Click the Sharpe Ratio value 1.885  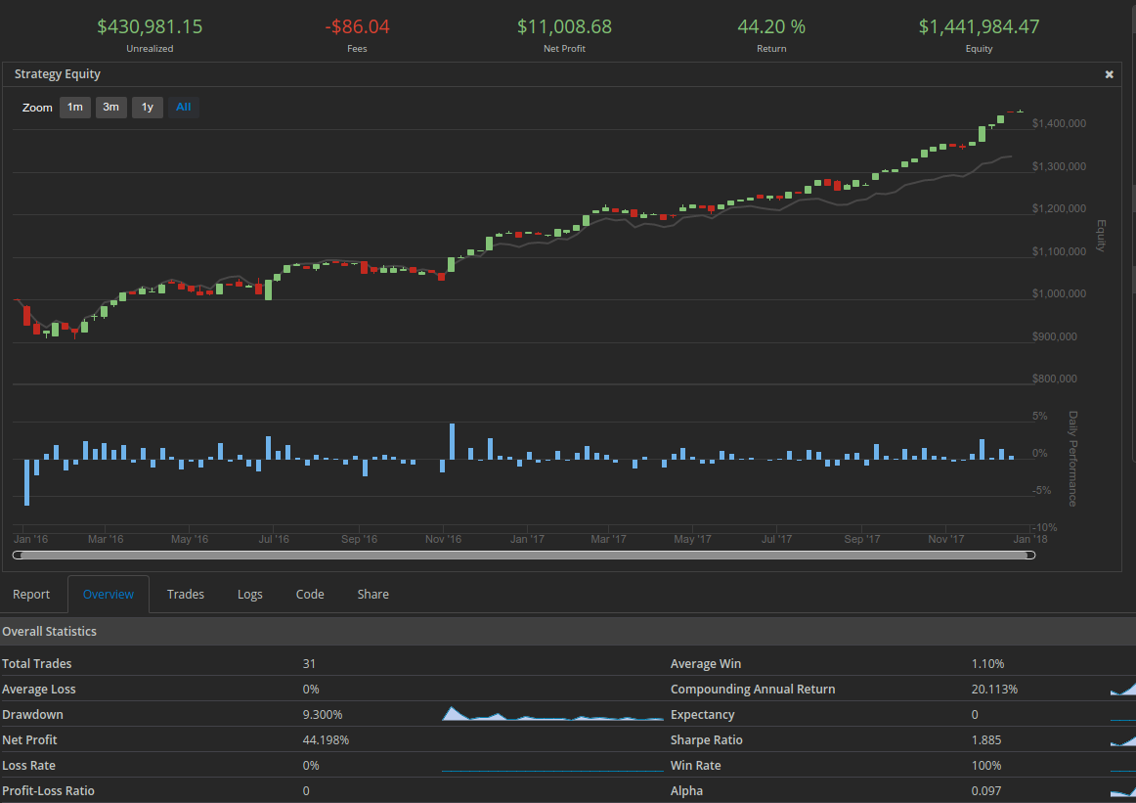pos(986,740)
